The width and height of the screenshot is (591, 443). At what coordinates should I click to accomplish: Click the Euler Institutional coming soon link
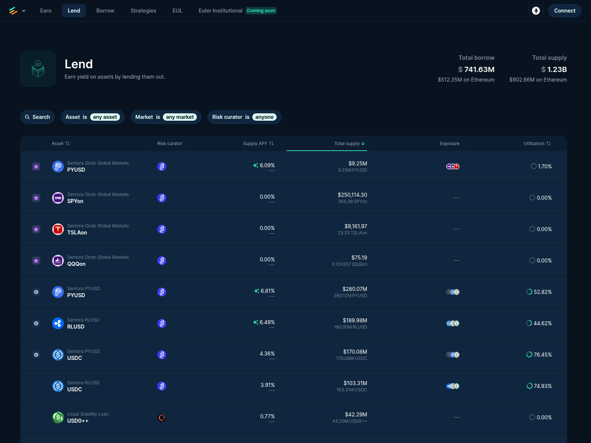click(x=220, y=11)
